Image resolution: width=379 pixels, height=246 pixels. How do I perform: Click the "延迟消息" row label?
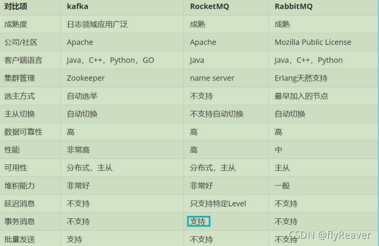(19, 204)
